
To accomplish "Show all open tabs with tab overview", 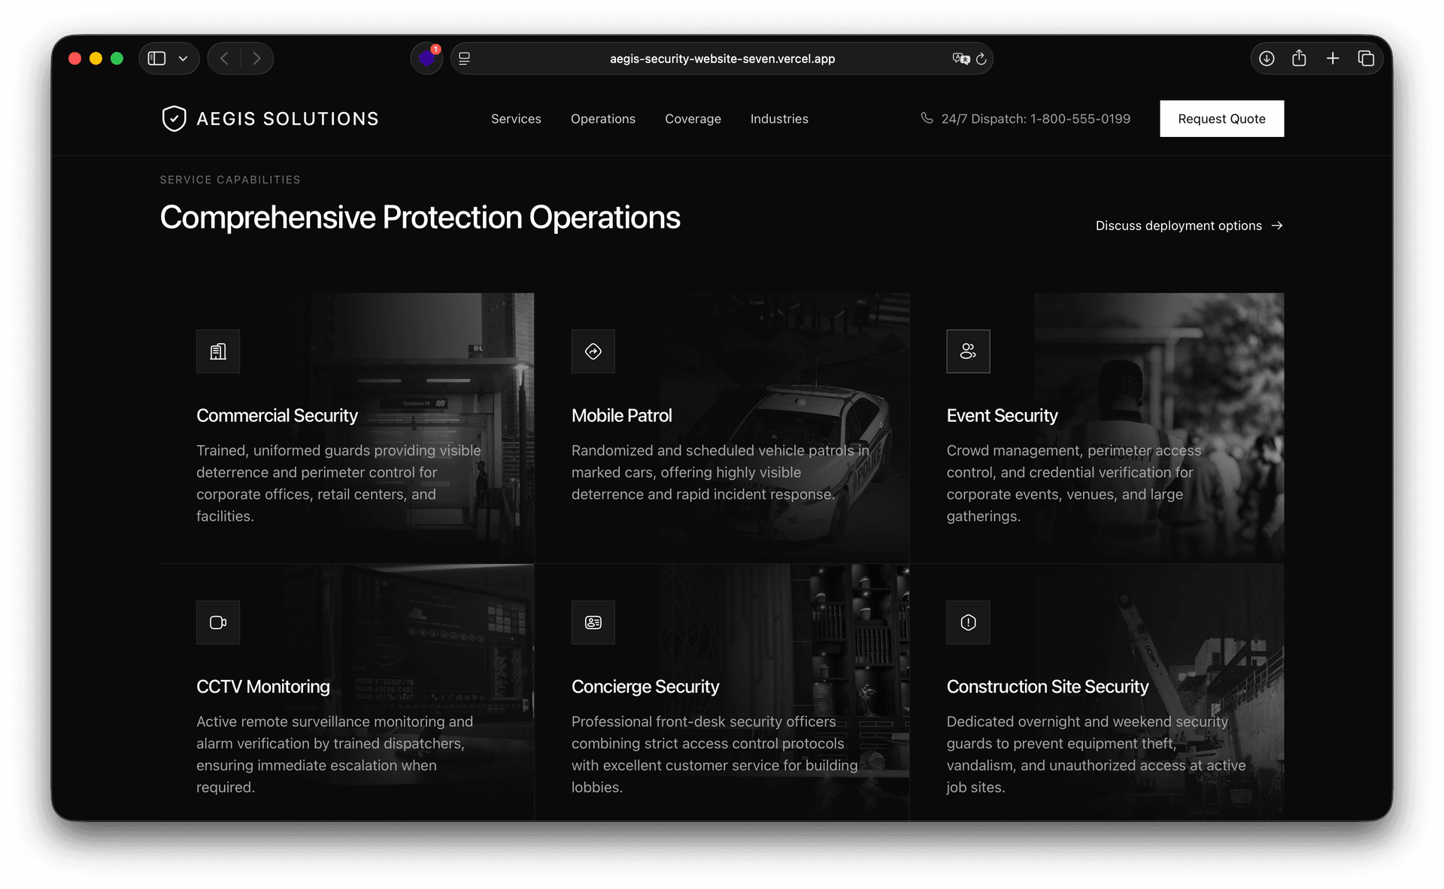I will [x=1367, y=58].
